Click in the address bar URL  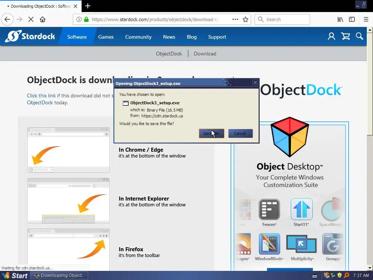pos(154,20)
